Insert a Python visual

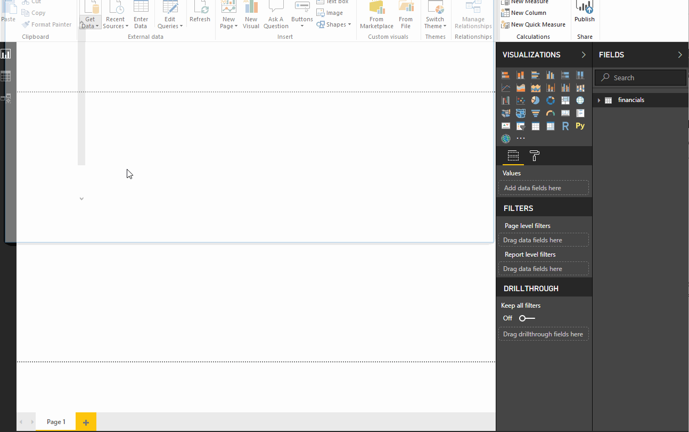(x=580, y=126)
